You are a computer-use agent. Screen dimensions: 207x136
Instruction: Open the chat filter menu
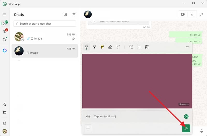point(74,15)
